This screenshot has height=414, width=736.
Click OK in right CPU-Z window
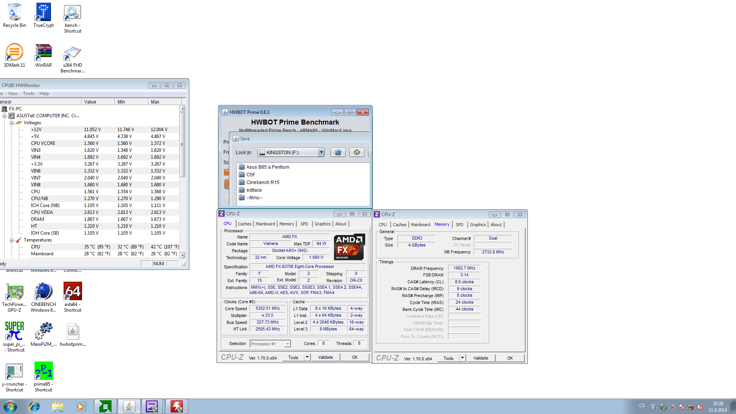510,358
